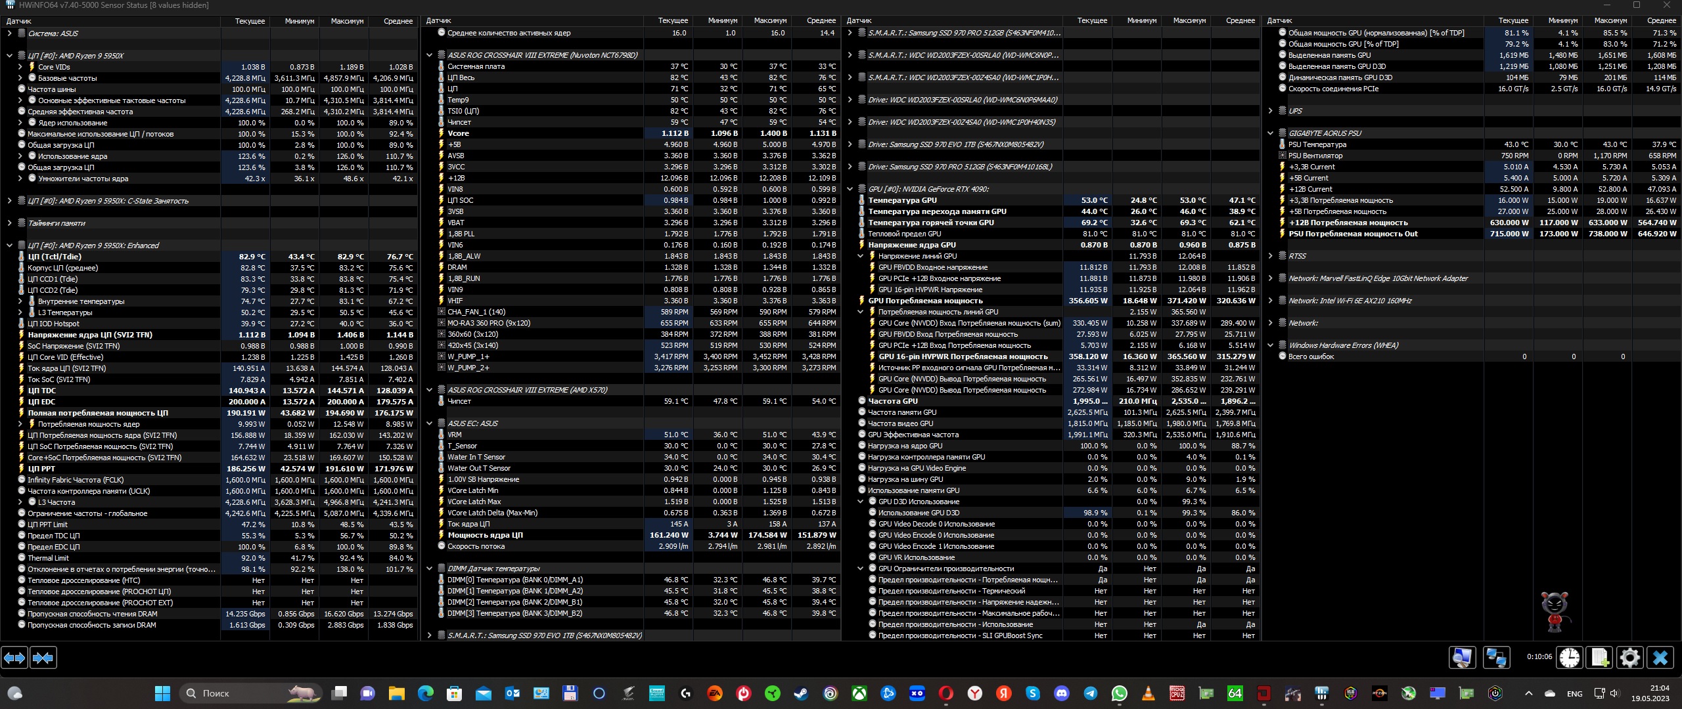1682x709 pixels.
Task: Collapse the GIGABYTE AORUS PSU group
Action: point(1270,133)
